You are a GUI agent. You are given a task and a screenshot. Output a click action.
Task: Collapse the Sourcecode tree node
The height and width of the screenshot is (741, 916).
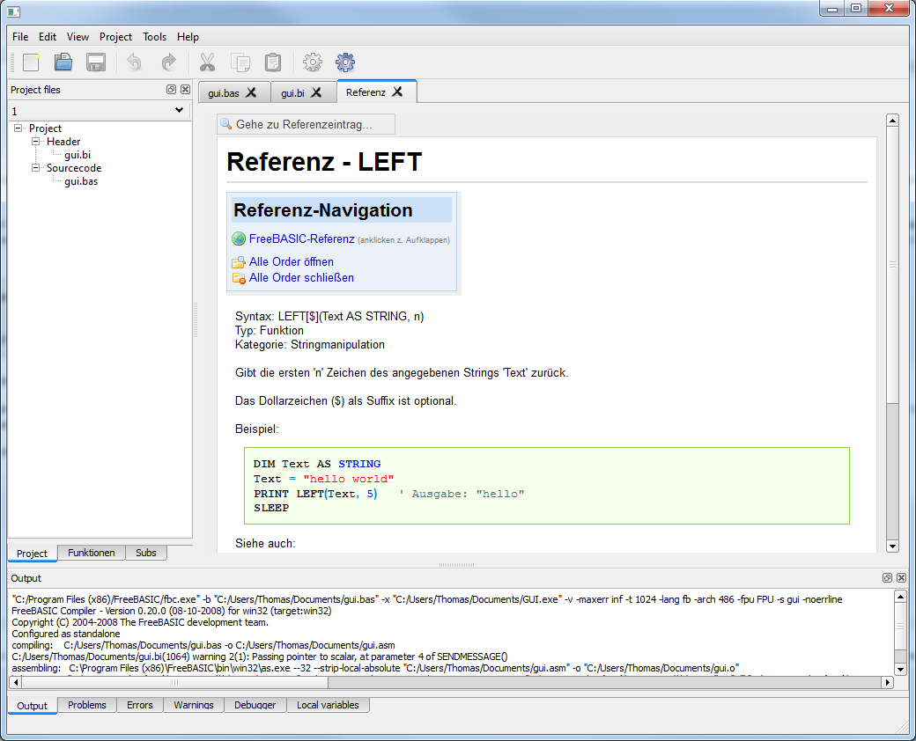point(35,167)
